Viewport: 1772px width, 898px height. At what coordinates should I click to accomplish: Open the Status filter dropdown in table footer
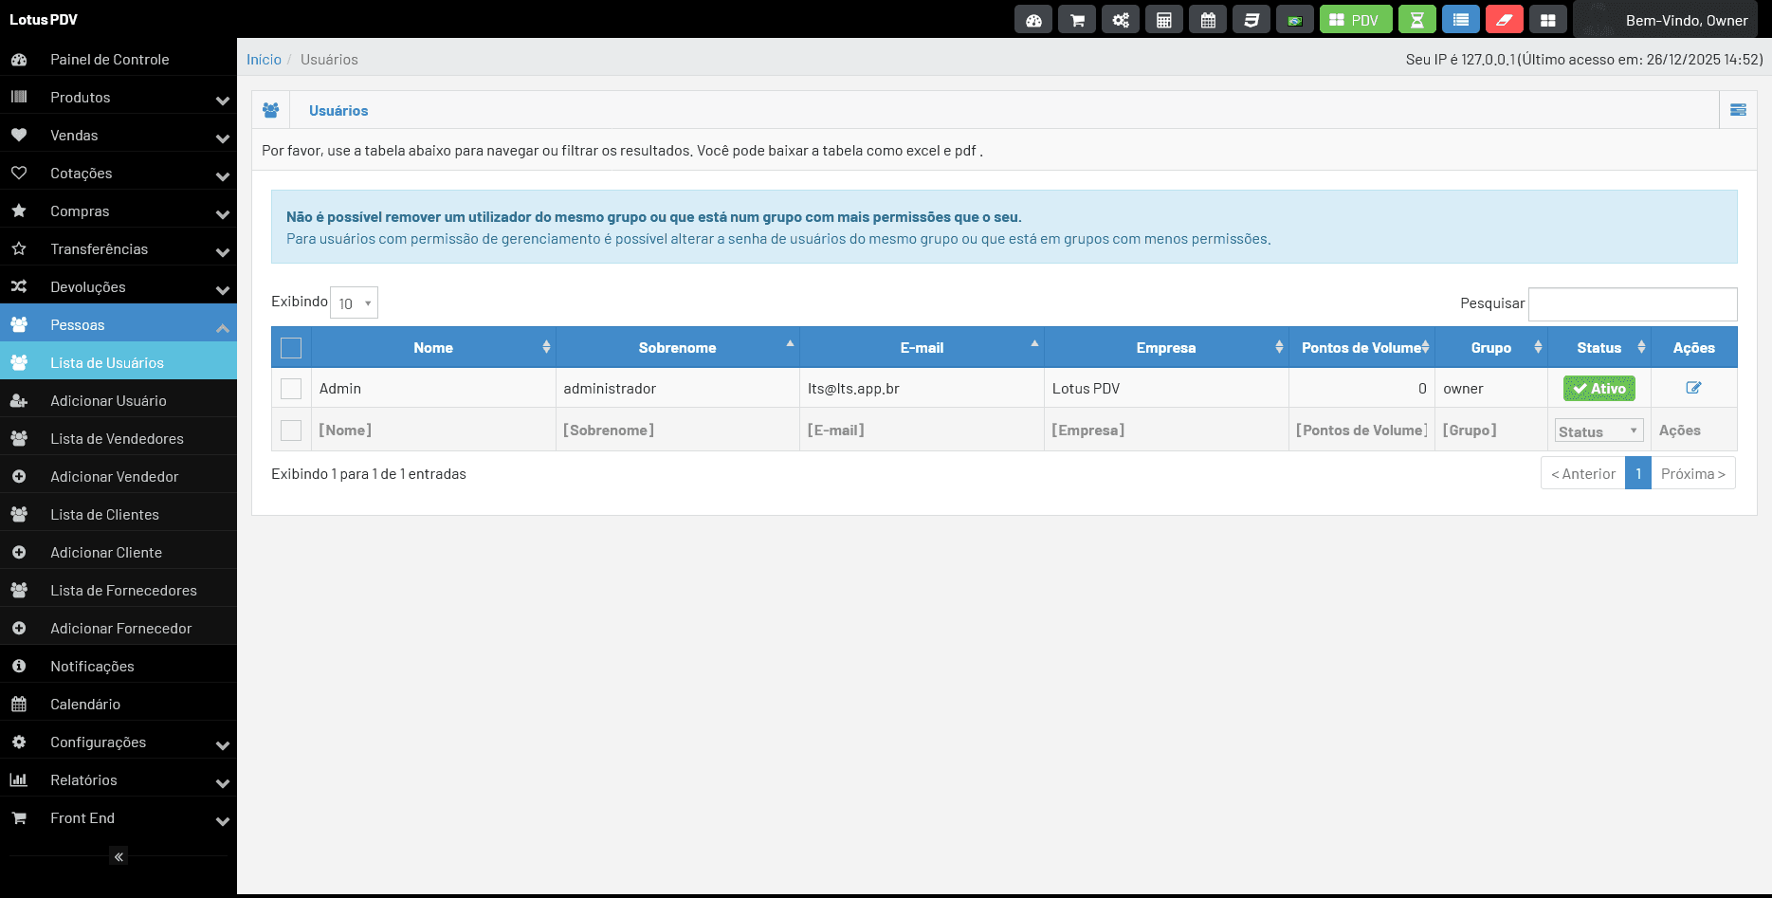click(1598, 431)
